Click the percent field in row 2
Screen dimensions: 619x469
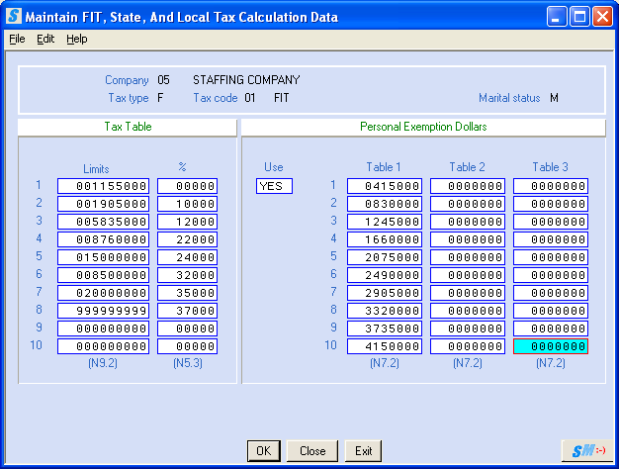[x=188, y=204]
